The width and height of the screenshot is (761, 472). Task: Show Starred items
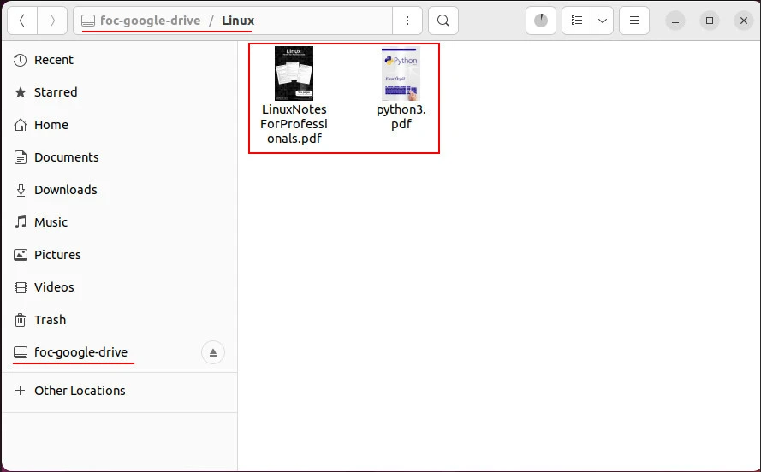tap(55, 92)
